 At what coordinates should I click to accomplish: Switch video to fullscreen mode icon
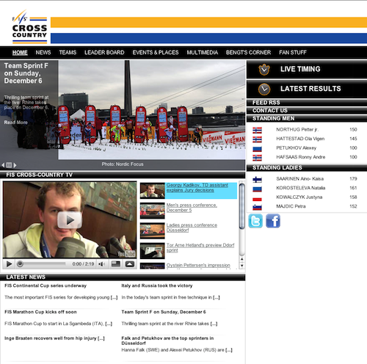click(x=116, y=264)
